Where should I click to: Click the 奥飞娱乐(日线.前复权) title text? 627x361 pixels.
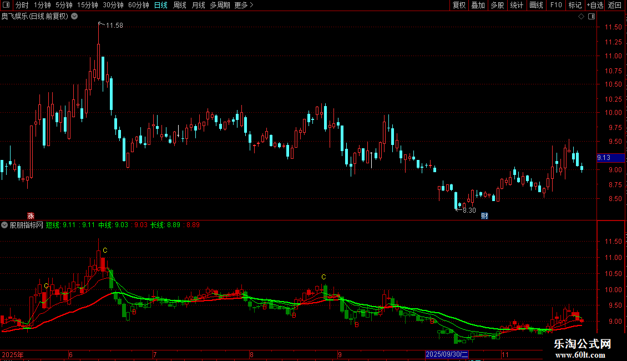[x=35, y=17]
